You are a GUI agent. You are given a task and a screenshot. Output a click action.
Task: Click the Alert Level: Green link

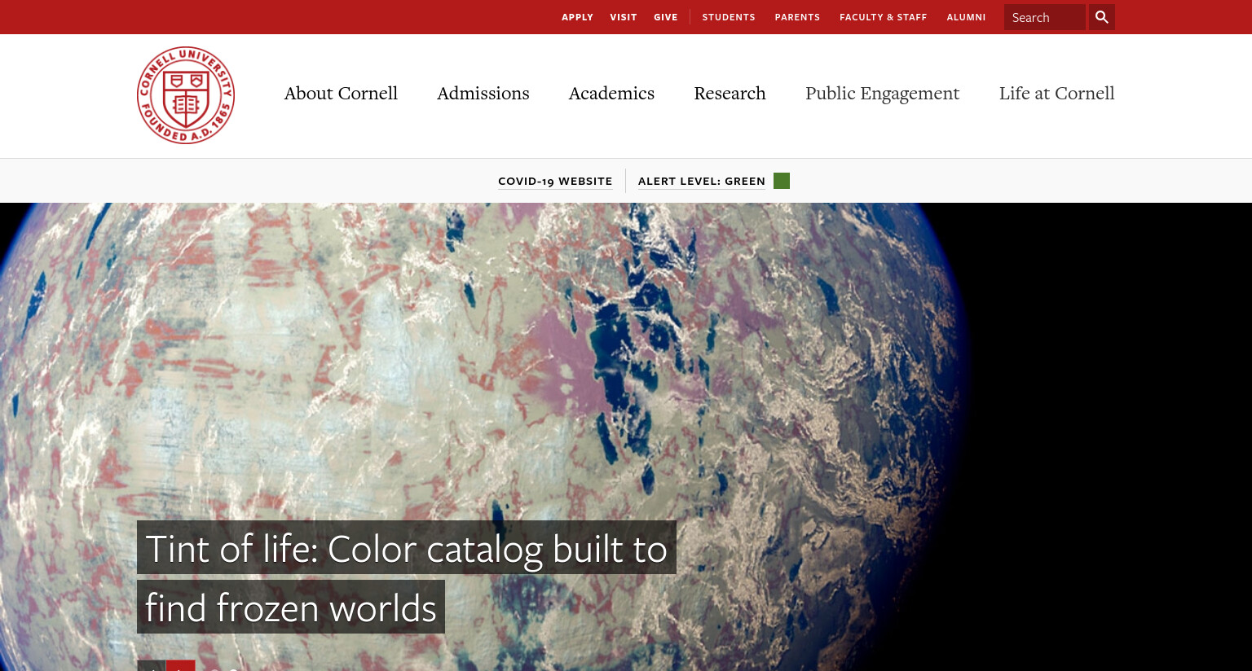pyautogui.click(x=702, y=181)
